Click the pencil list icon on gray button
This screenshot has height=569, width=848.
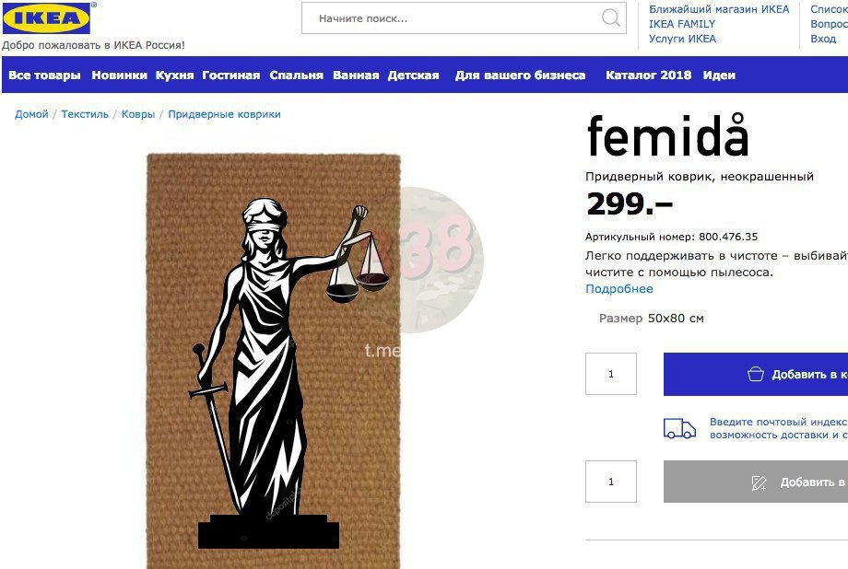759,482
